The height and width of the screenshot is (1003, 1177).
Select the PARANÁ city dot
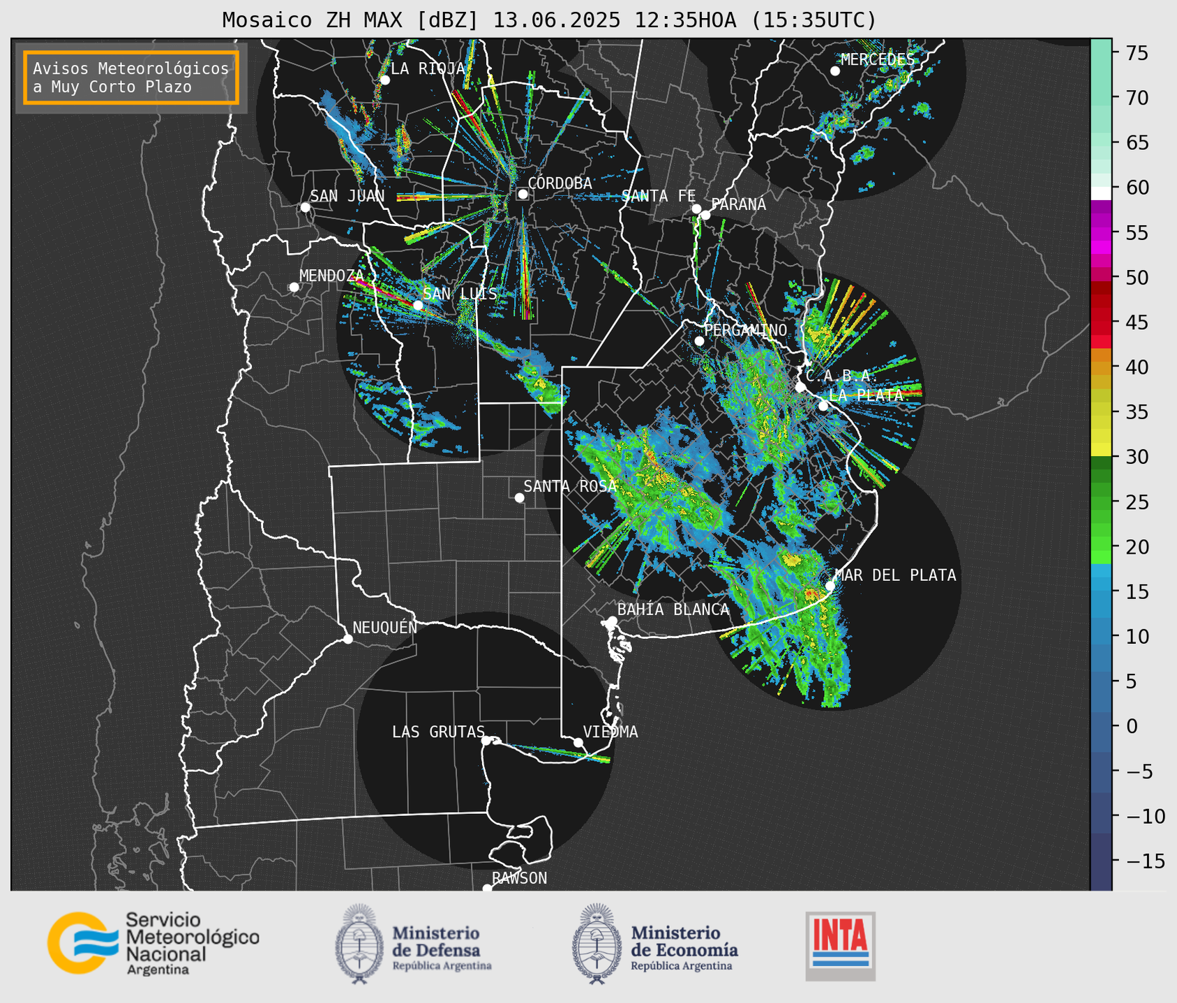coord(705,215)
